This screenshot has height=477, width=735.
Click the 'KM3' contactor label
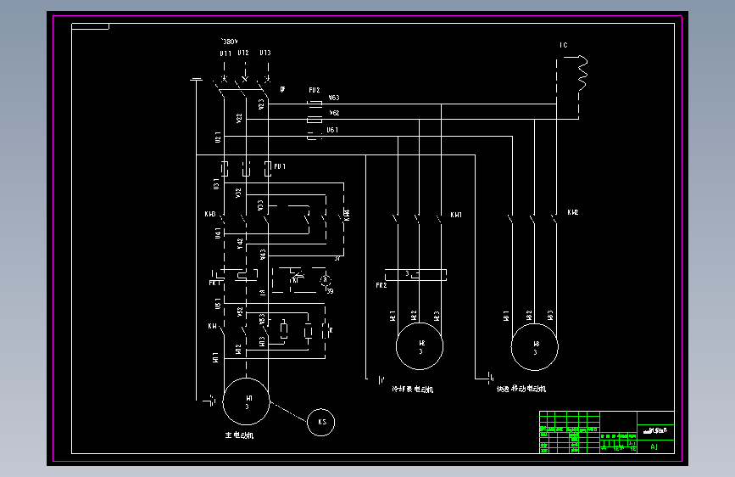point(210,214)
